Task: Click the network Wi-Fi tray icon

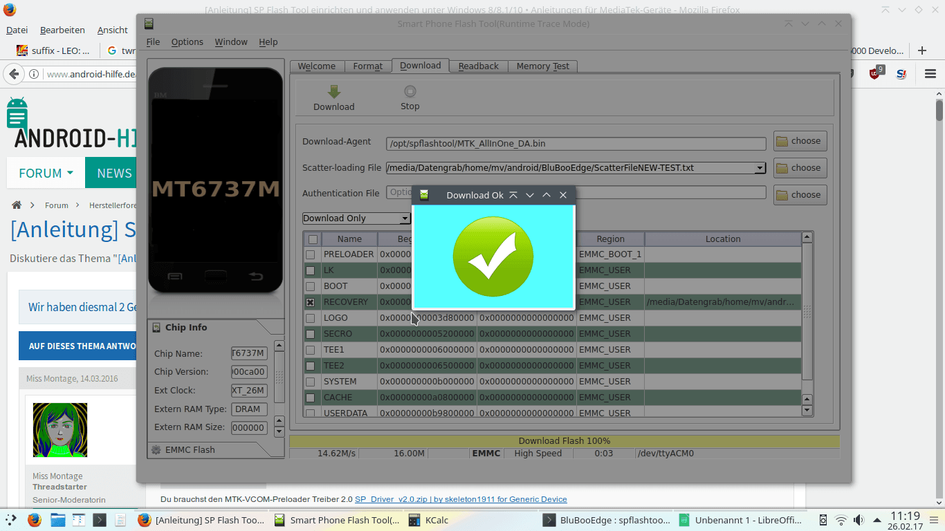Action: (841, 520)
